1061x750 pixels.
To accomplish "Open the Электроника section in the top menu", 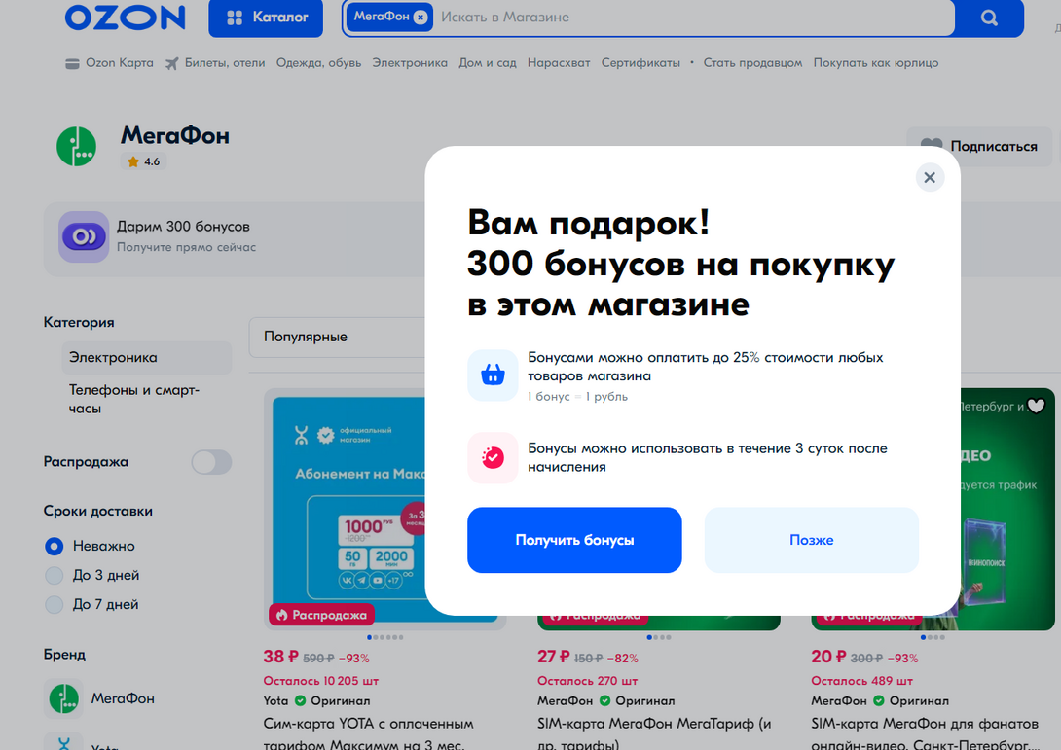I will click(x=412, y=62).
